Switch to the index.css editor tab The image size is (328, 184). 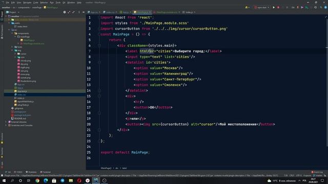(x=110, y=12)
